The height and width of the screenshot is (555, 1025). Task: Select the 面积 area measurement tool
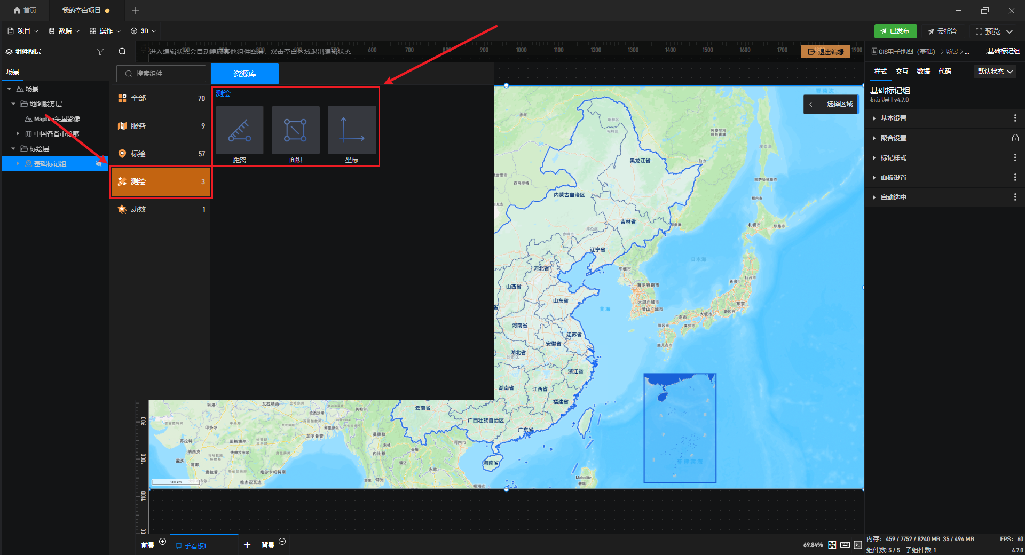pyautogui.click(x=295, y=130)
